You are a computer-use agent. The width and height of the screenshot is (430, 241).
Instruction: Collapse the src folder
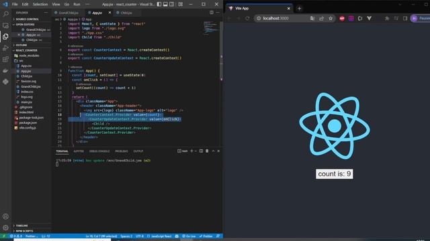(21, 61)
